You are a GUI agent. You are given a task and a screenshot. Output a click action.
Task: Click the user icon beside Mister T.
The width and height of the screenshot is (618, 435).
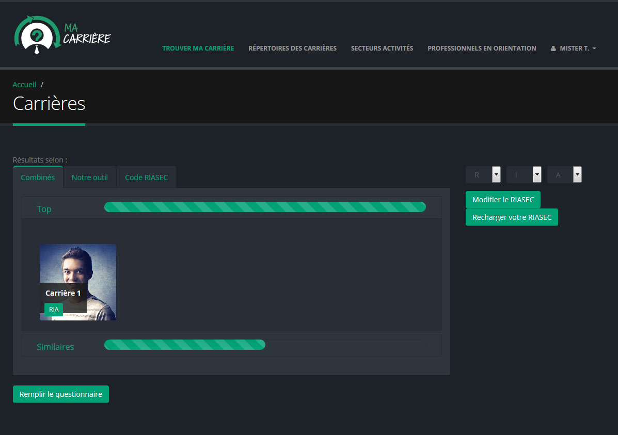tap(553, 49)
